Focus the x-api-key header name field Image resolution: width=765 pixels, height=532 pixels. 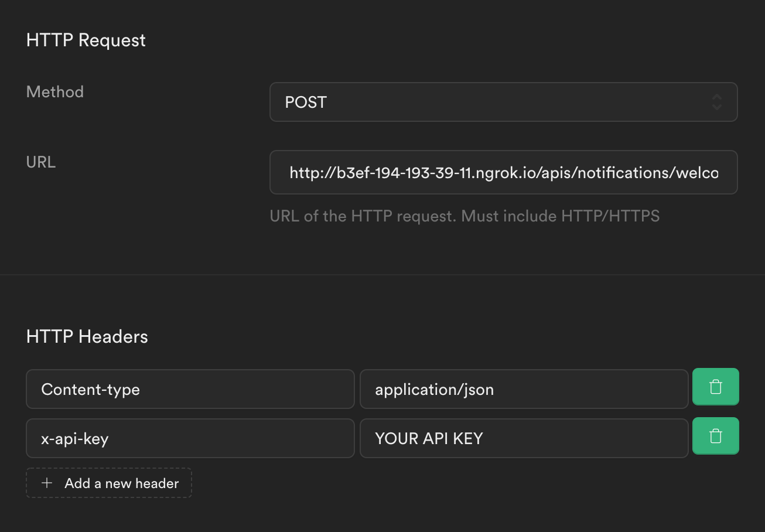pyautogui.click(x=190, y=438)
